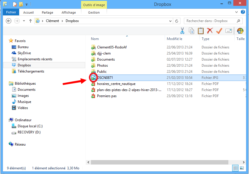249x174 pixels.
Task: Select the djjj-clem folder row
Action: (166, 53)
